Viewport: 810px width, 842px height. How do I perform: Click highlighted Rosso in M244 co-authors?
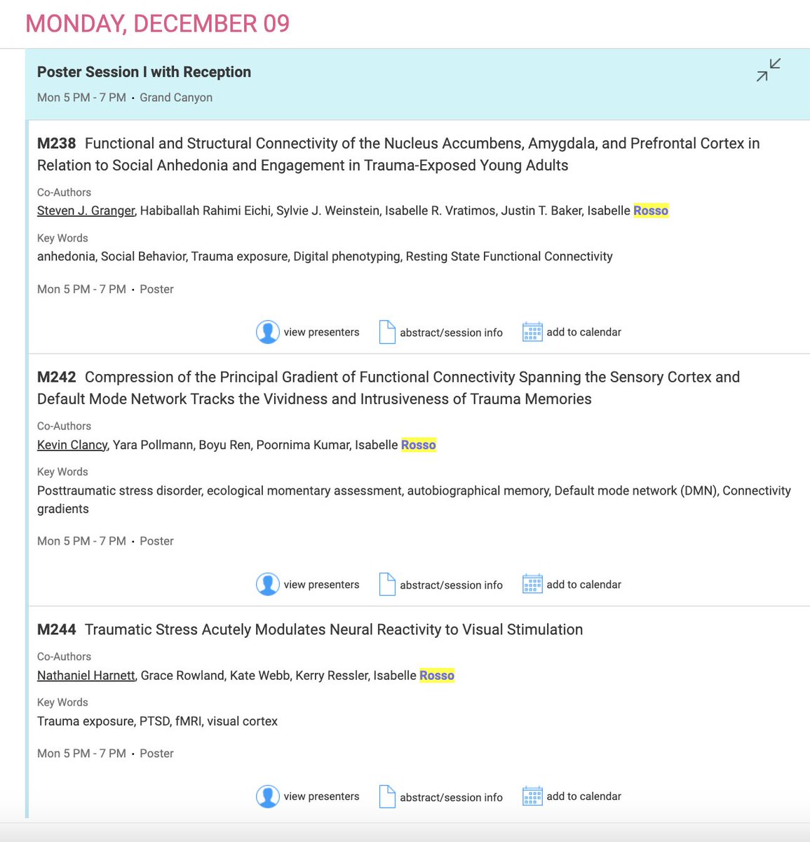437,675
